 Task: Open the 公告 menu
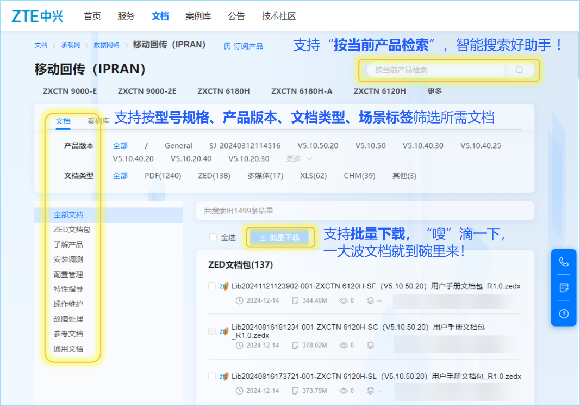[x=236, y=16]
